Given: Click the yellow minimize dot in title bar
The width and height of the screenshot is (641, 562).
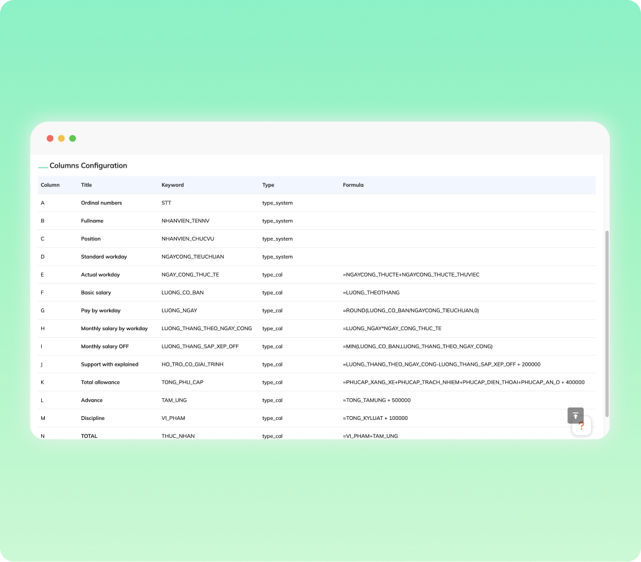Looking at the screenshot, I should (x=61, y=138).
